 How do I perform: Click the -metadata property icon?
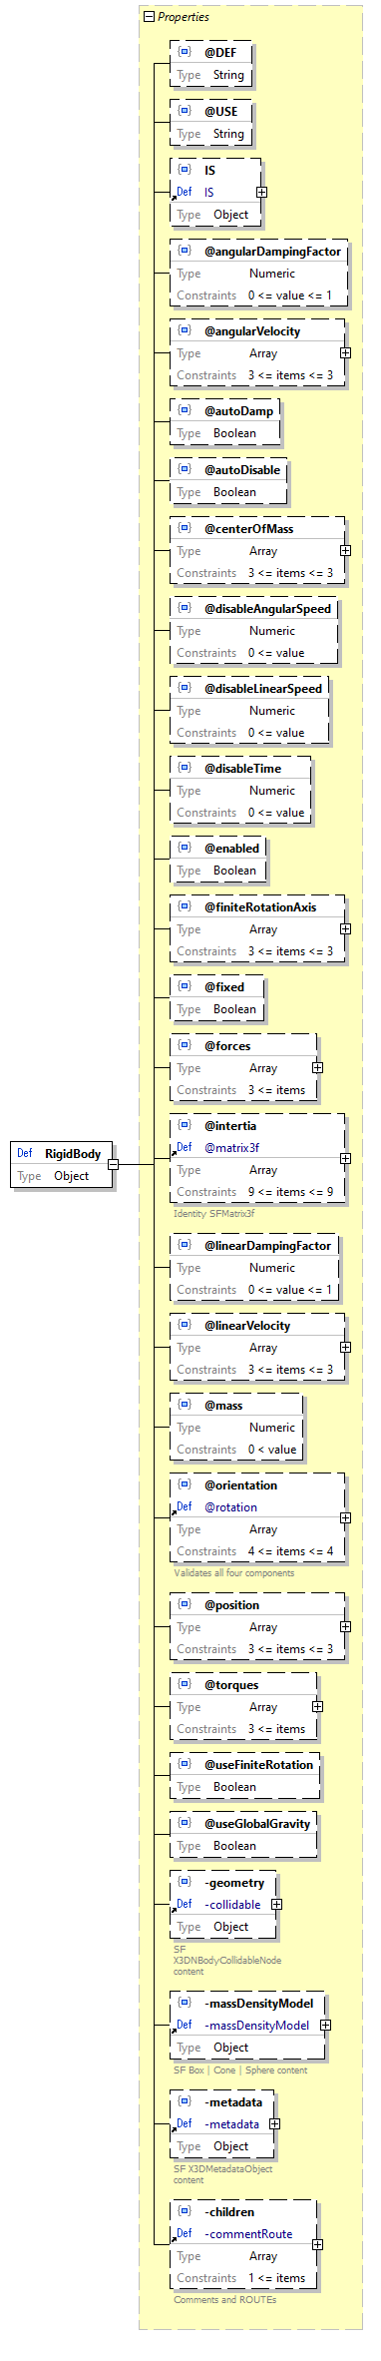(x=185, y=2101)
